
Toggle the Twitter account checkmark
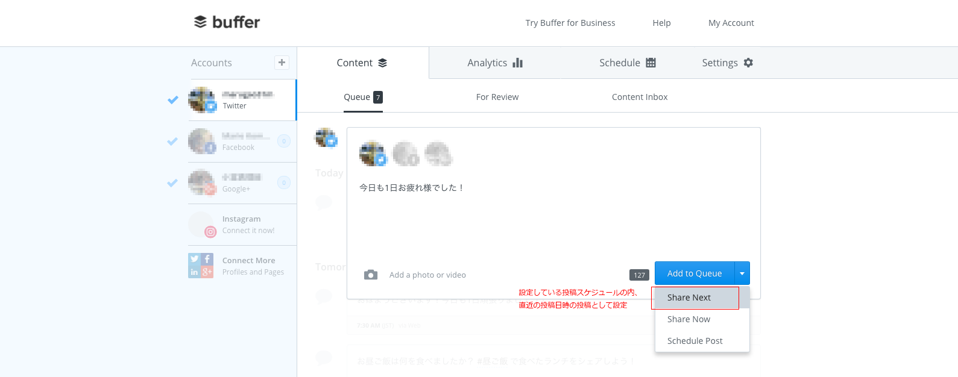[x=173, y=100]
